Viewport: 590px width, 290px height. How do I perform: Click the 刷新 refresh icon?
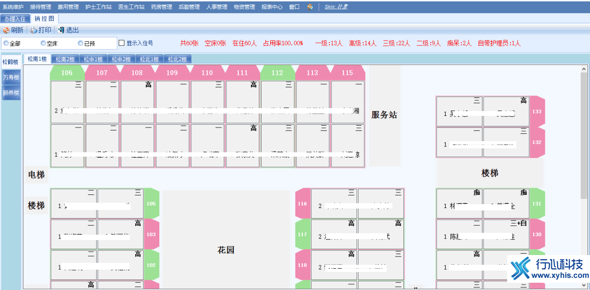pos(6,30)
